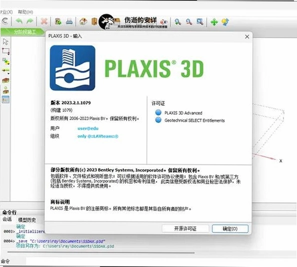Select the green pan arrows tool

point(214,22)
